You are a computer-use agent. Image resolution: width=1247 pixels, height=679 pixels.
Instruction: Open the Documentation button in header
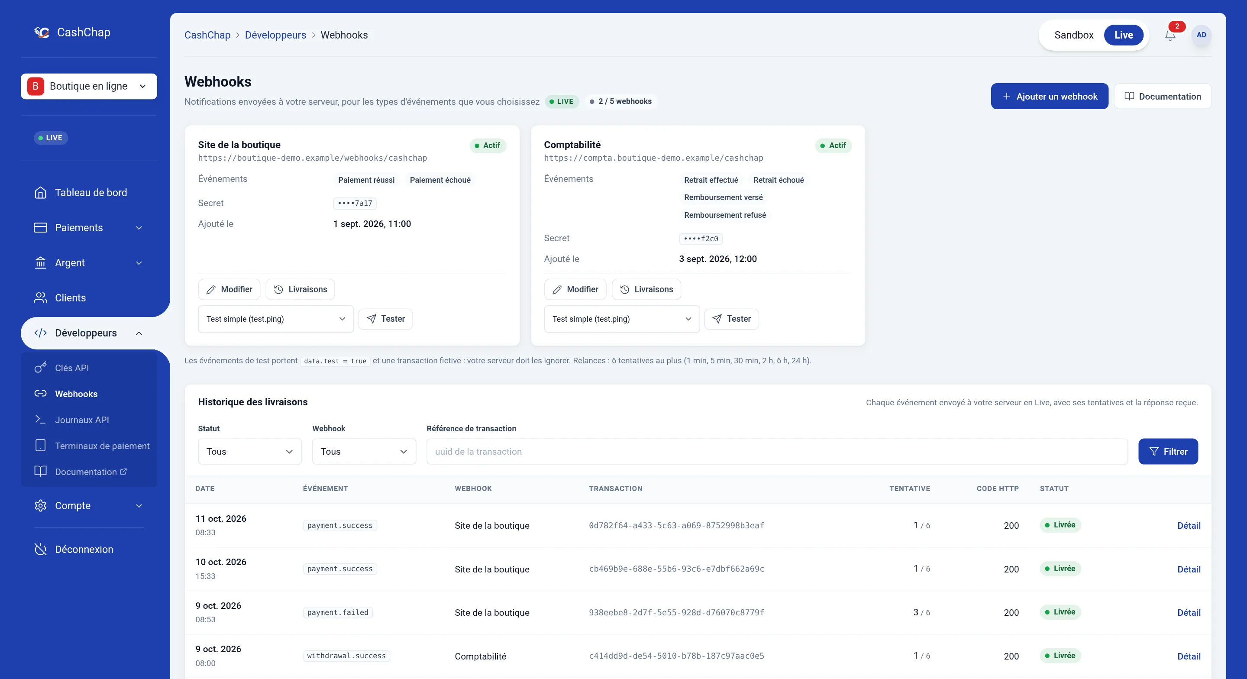click(1162, 97)
